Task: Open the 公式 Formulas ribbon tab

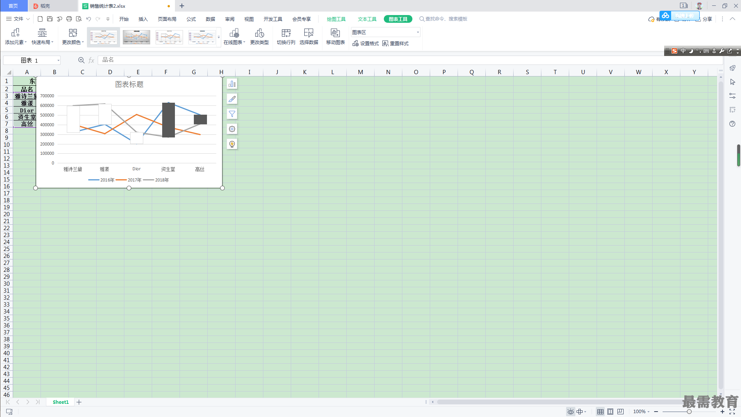Action: point(191,19)
